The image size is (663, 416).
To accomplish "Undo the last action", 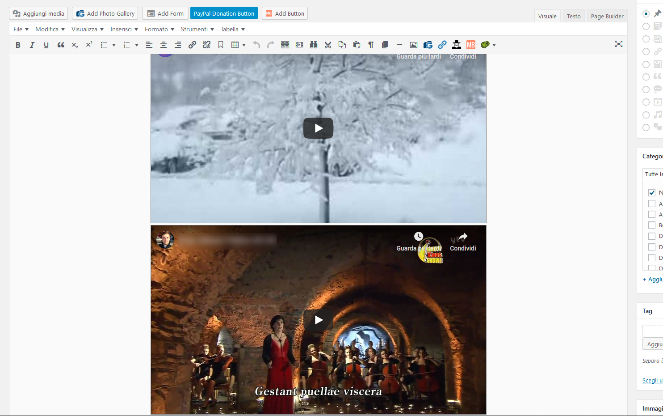I will [256, 45].
